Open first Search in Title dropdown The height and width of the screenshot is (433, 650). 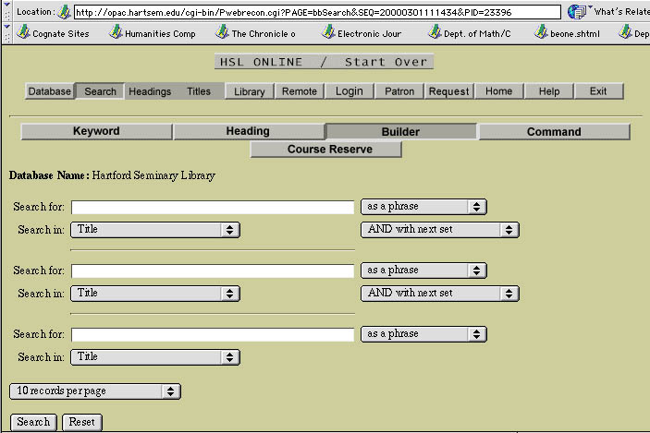click(x=155, y=230)
